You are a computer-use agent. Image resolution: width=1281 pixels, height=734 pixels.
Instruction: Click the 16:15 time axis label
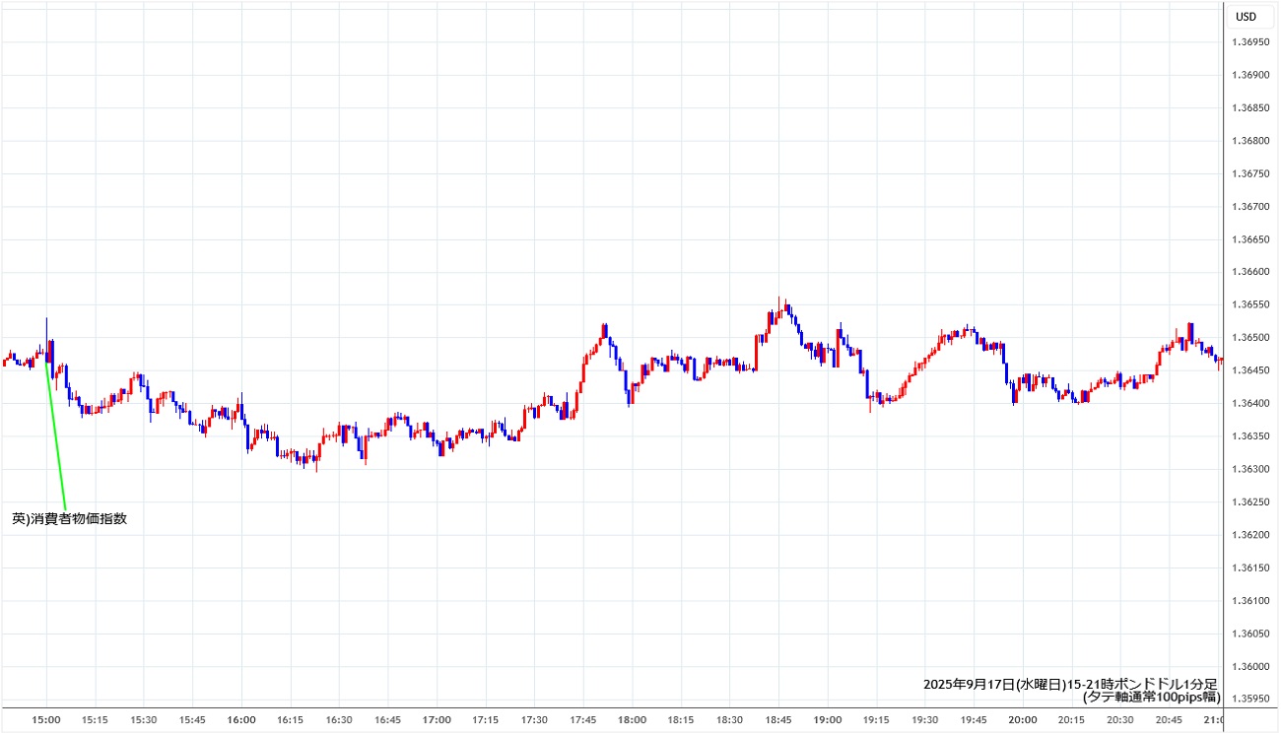(290, 720)
